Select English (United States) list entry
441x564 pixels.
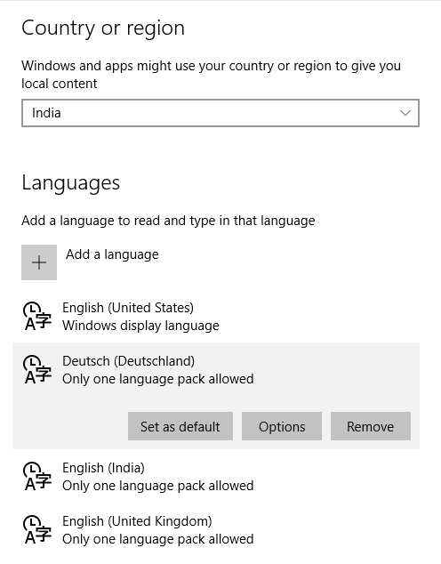216,316
